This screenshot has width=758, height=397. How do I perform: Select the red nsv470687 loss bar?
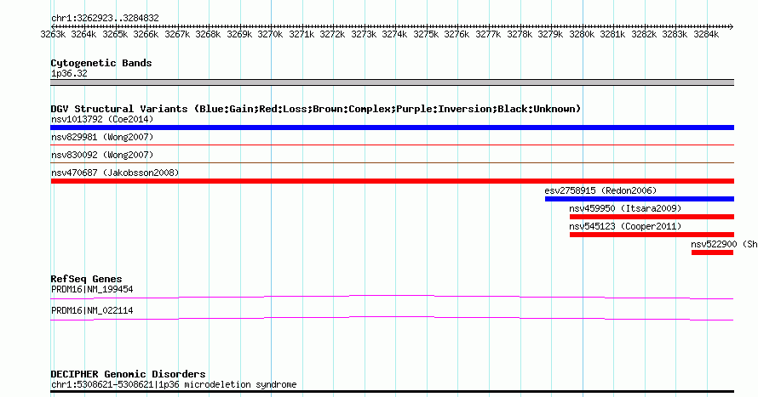pos(392,181)
